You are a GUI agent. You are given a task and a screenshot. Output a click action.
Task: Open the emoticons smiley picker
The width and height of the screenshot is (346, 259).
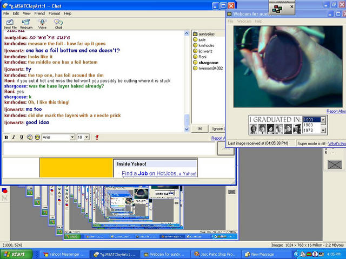coord(37,137)
